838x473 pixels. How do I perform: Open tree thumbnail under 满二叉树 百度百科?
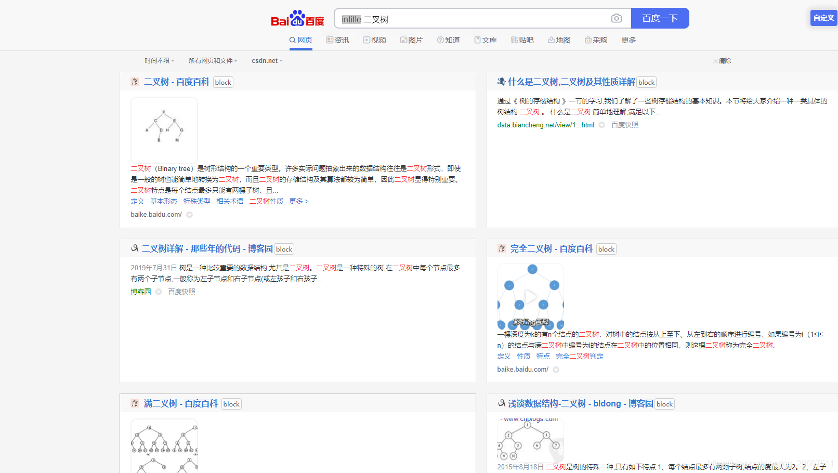click(x=164, y=445)
